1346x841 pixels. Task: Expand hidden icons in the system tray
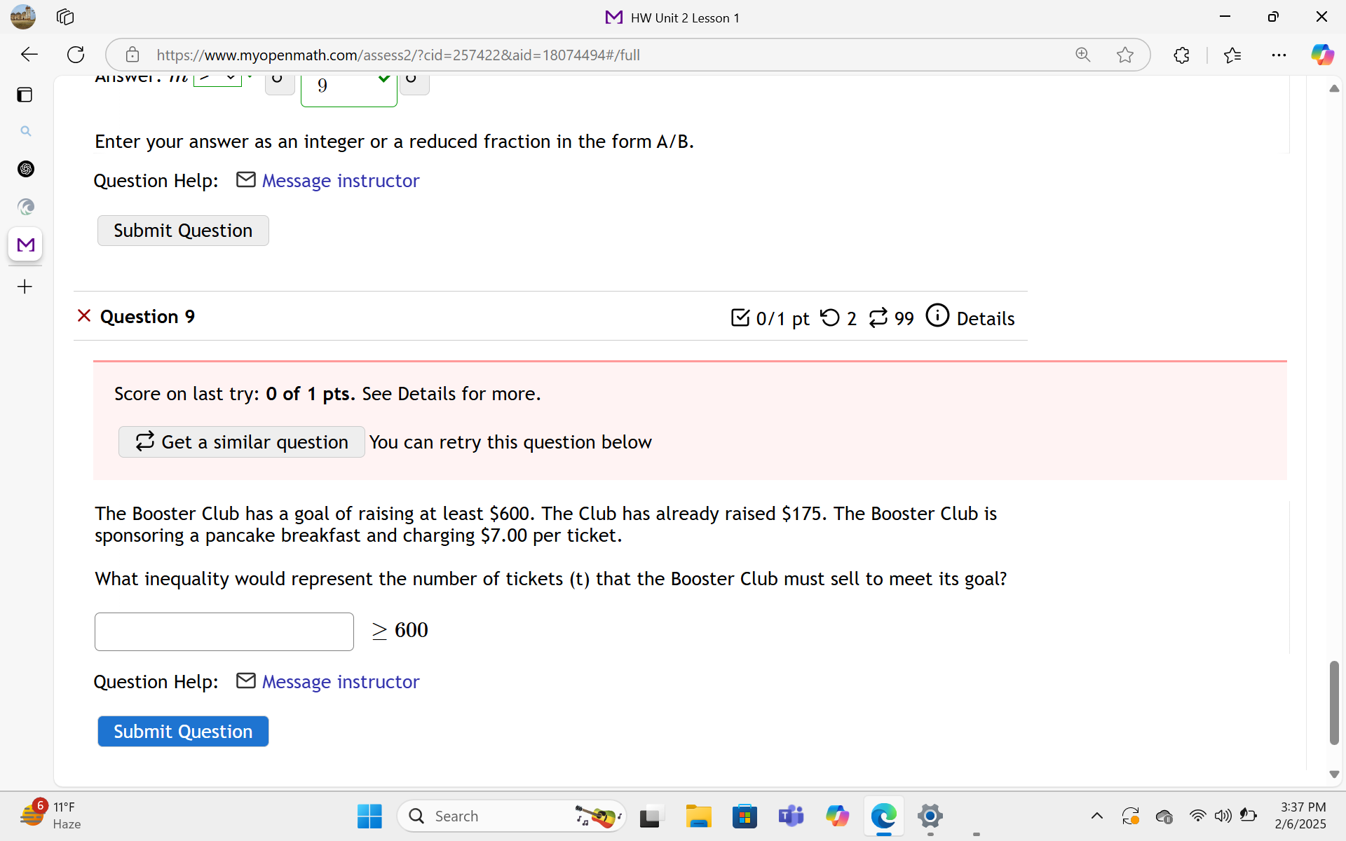click(1097, 816)
